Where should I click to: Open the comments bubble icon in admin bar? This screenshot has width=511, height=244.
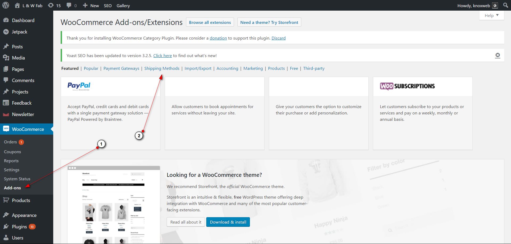[x=69, y=5]
